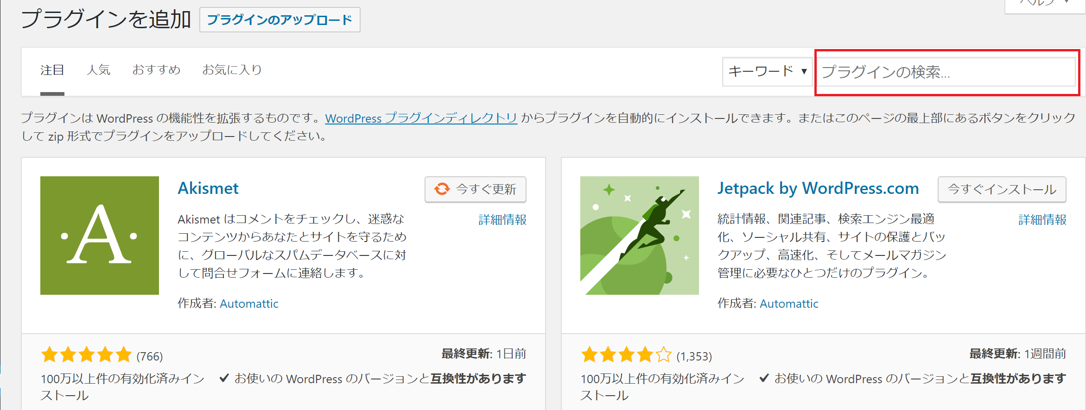Switch to the おすすめ tab
The height and width of the screenshot is (410, 1086).
point(156,70)
